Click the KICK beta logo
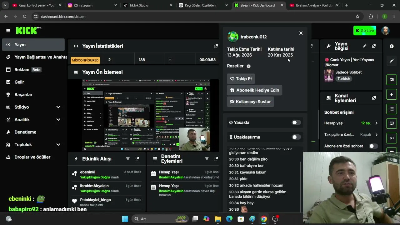This screenshot has height=225, width=400. point(28,30)
